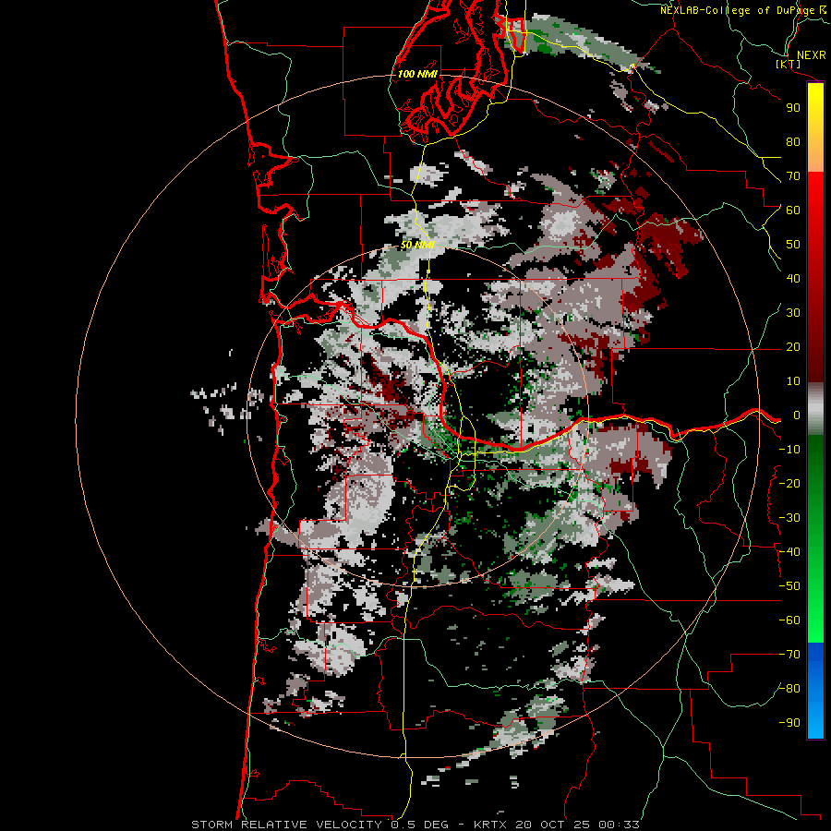The height and width of the screenshot is (831, 831).
Task: Select the 0 value on the velocity legend
Action: pos(796,415)
